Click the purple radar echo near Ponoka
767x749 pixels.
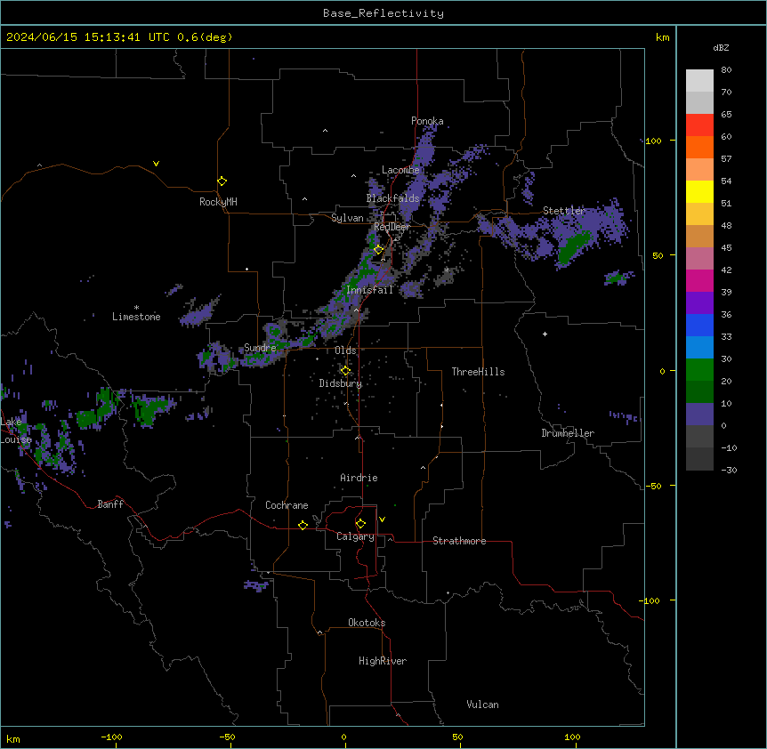tap(424, 149)
